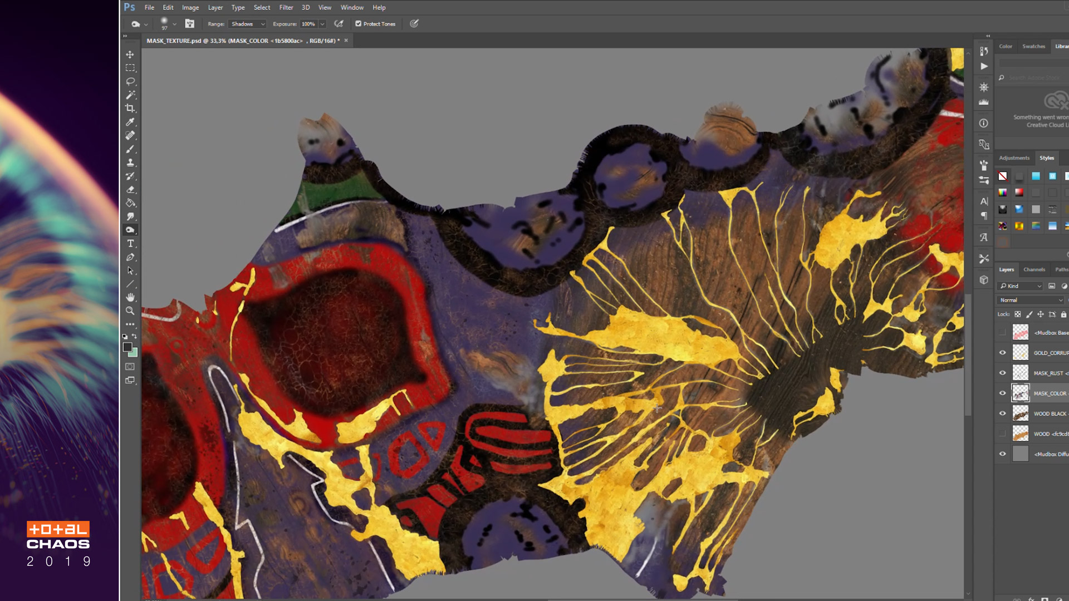This screenshot has width=1069, height=601.
Task: Select the Clone Stamp tool
Action: pyautogui.click(x=130, y=162)
